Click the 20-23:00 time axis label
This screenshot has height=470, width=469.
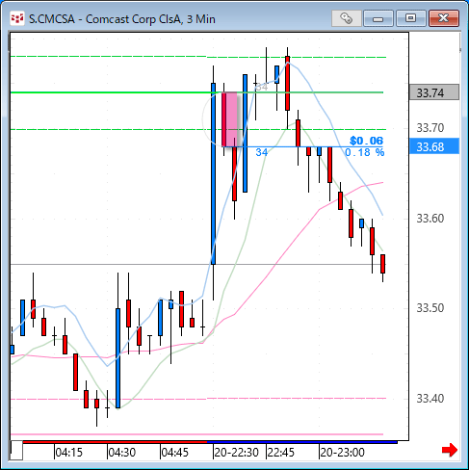click(342, 453)
